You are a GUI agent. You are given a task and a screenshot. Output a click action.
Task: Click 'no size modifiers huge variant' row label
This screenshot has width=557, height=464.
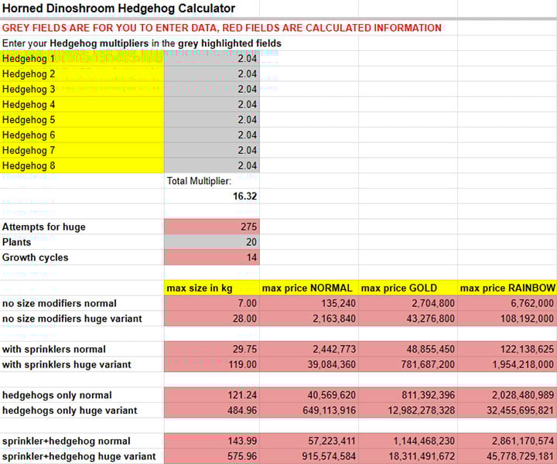[x=72, y=319]
